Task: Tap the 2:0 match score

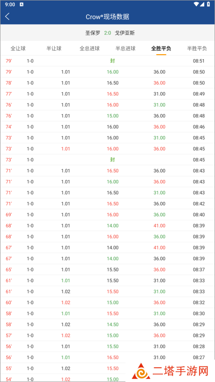Action: click(107, 33)
